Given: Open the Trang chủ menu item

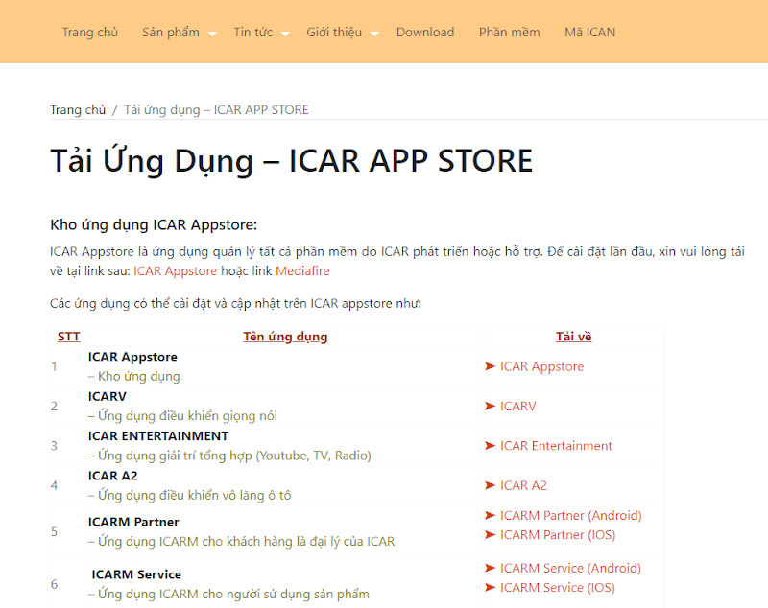Looking at the screenshot, I should [90, 33].
